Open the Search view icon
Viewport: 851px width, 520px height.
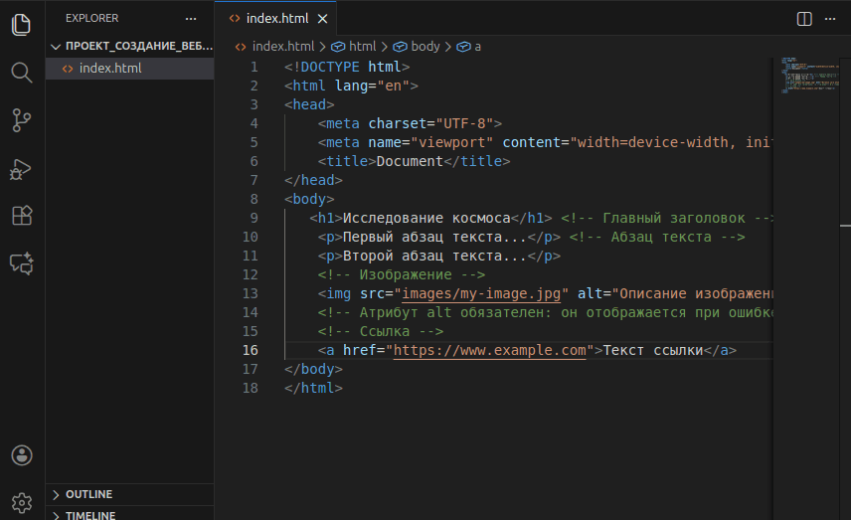(22, 73)
